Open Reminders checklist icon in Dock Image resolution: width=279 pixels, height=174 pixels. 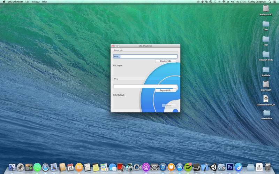pos(88,167)
